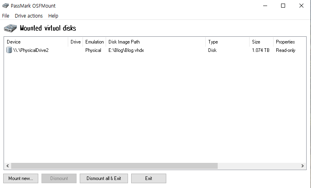Click the 1.074 TB size cell
The image size is (311, 188).
261,50
